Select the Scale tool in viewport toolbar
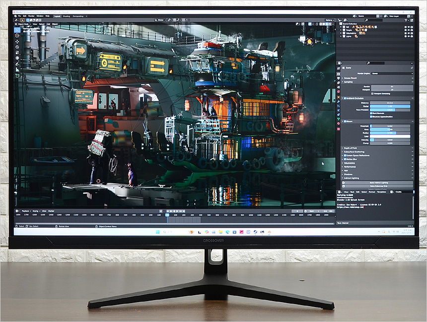This screenshot has height=322, width=427. 18,53
